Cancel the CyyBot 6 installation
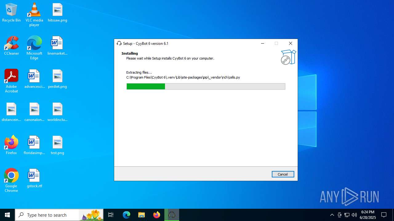Screen dimensions: 394x221 [x=283, y=174]
